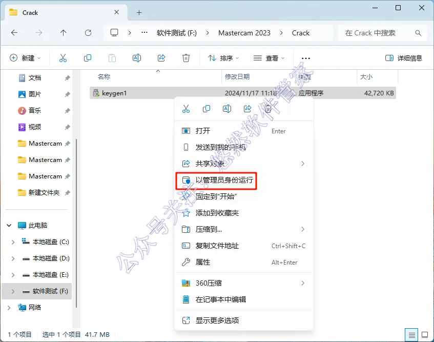Screen dimensions: 434x342
Task: Choose 在记事本中编辑
Action: [244, 299]
